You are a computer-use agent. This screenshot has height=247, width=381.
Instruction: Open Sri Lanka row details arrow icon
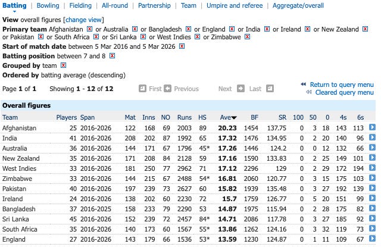point(372,218)
